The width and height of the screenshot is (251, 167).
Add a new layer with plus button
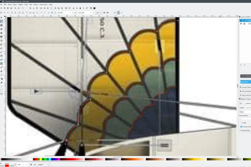(241, 65)
